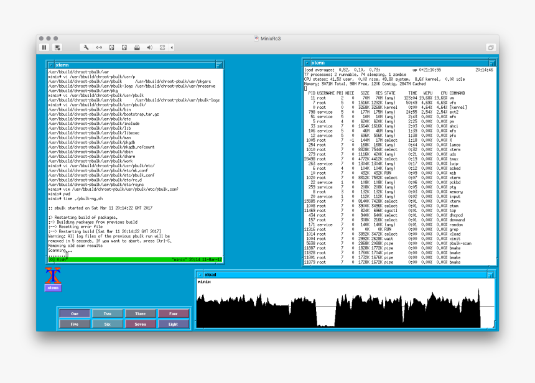This screenshot has width=535, height=383.
Task: Click the MinixRc3 document icon in title
Action: click(x=256, y=39)
